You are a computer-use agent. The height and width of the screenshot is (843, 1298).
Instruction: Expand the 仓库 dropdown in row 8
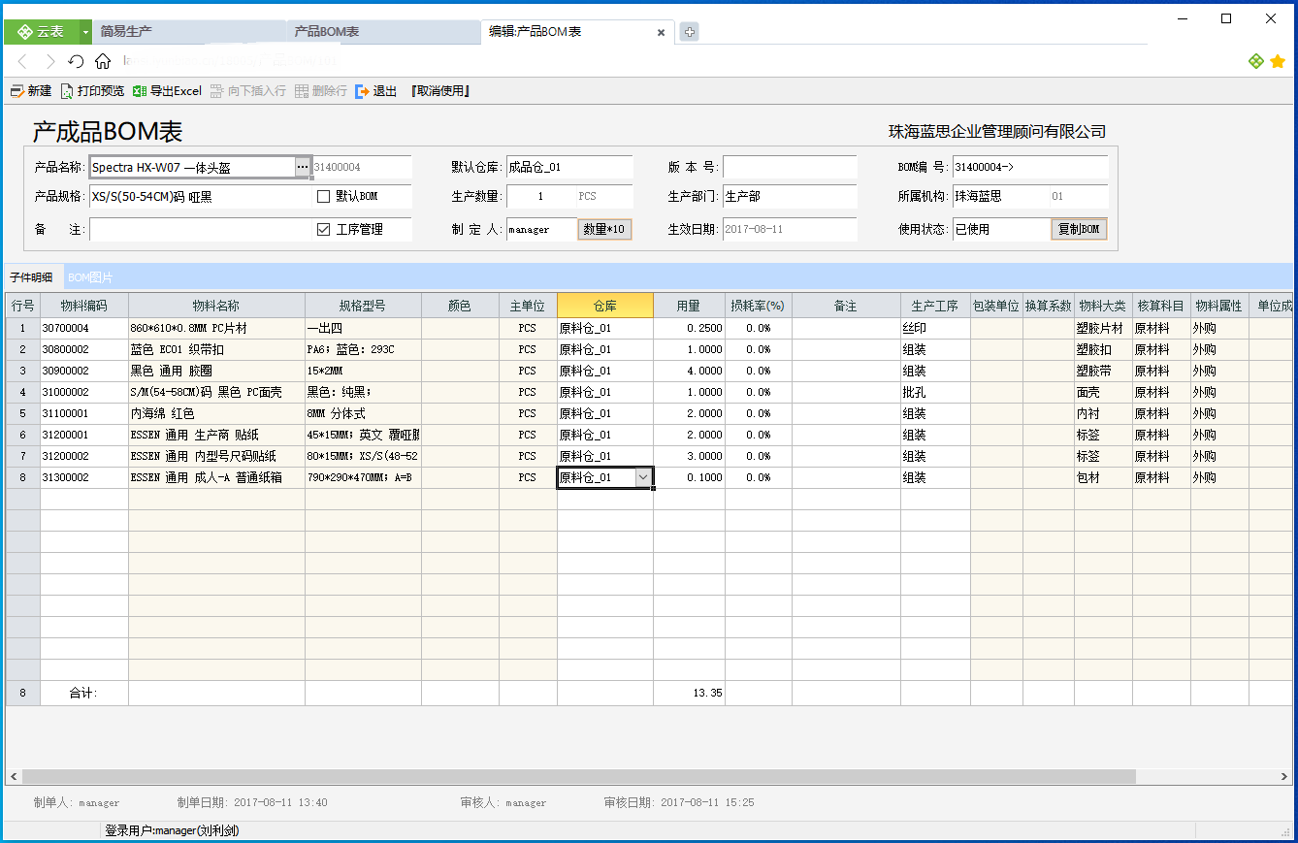643,477
